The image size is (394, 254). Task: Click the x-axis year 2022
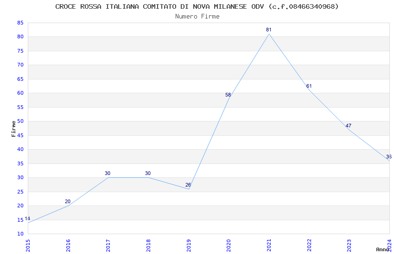pyautogui.click(x=309, y=246)
